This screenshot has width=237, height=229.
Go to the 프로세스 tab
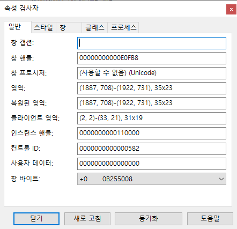tap(123, 27)
